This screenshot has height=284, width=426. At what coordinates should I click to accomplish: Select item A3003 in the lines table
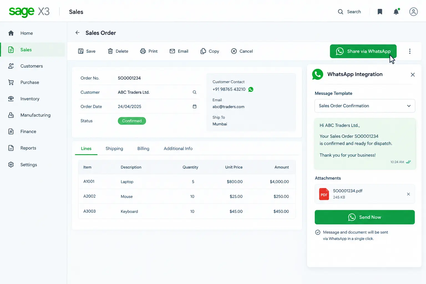tap(90, 211)
